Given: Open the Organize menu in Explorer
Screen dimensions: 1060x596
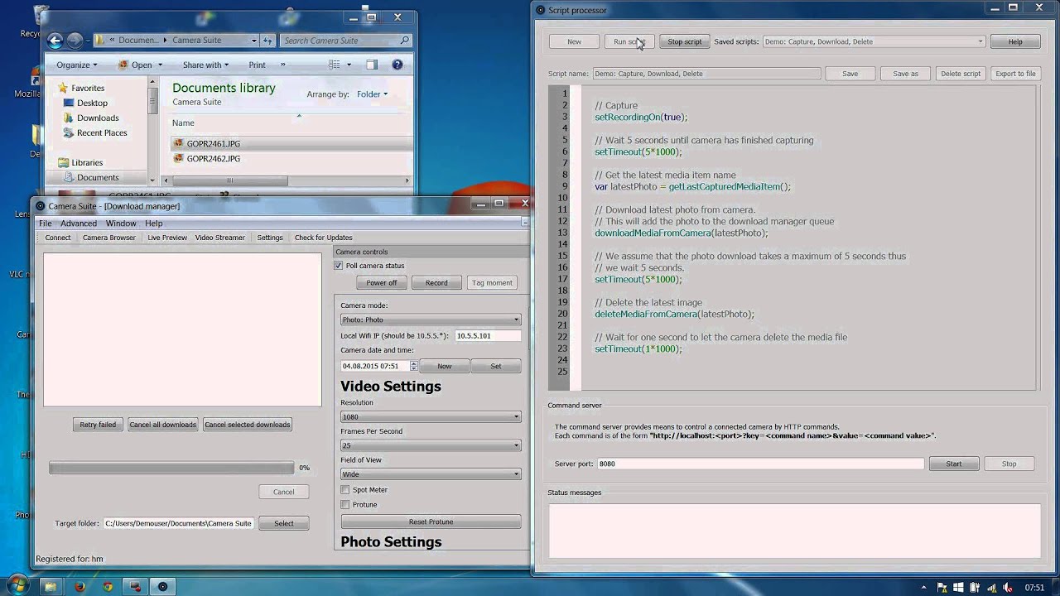Looking at the screenshot, I should [x=77, y=65].
